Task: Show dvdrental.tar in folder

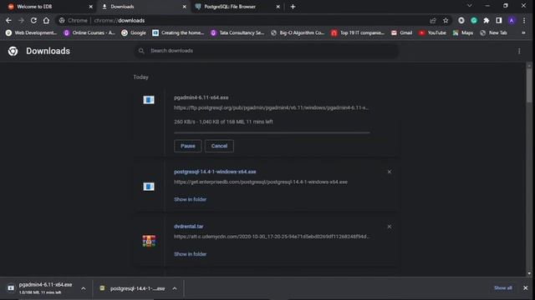Action: coord(190,254)
